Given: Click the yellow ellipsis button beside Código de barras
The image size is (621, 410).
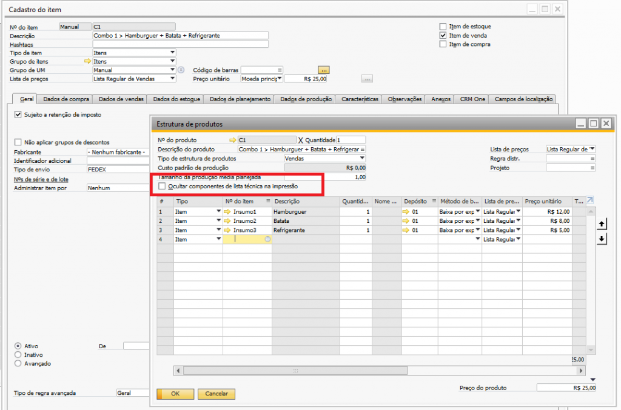Looking at the screenshot, I should 324,70.
